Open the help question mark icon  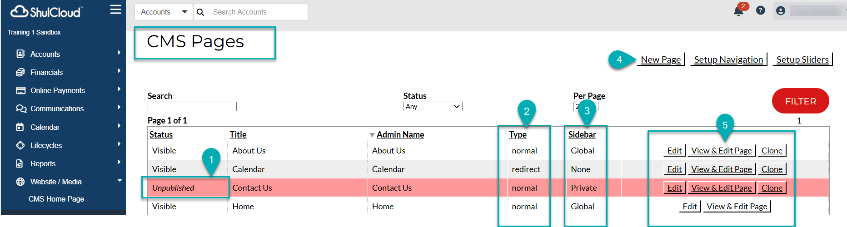point(761,10)
